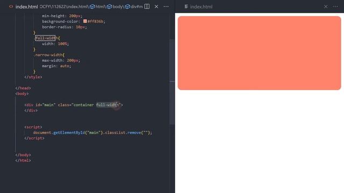Click 'width: 100%;' line
The height and width of the screenshot is (193, 344).
click(55, 44)
